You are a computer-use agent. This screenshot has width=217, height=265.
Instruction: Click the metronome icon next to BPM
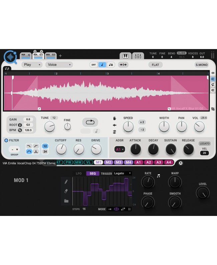(20, 130)
